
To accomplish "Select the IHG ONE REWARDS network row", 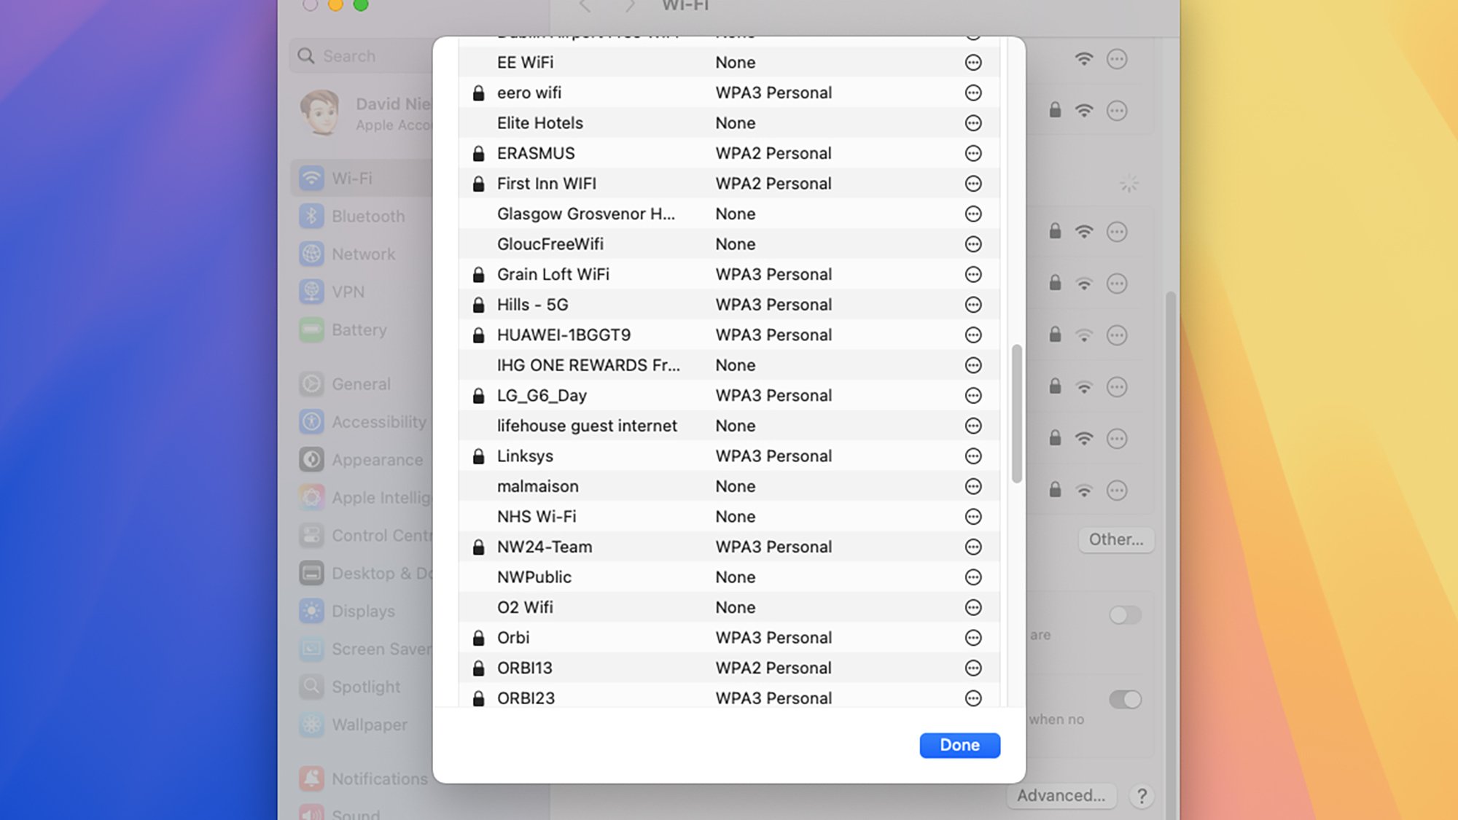I will pos(728,365).
